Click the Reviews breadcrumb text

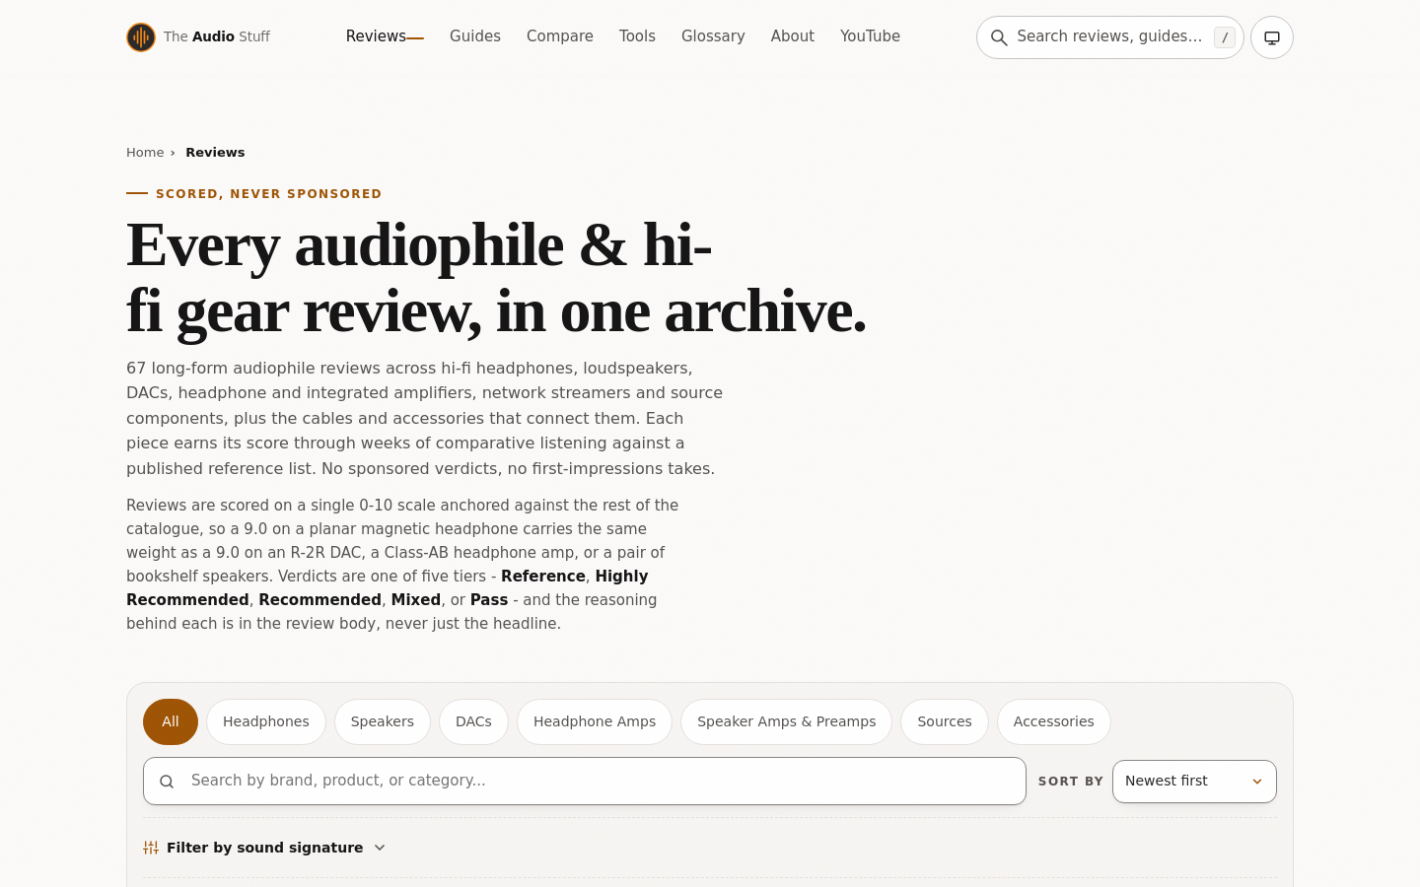215,153
